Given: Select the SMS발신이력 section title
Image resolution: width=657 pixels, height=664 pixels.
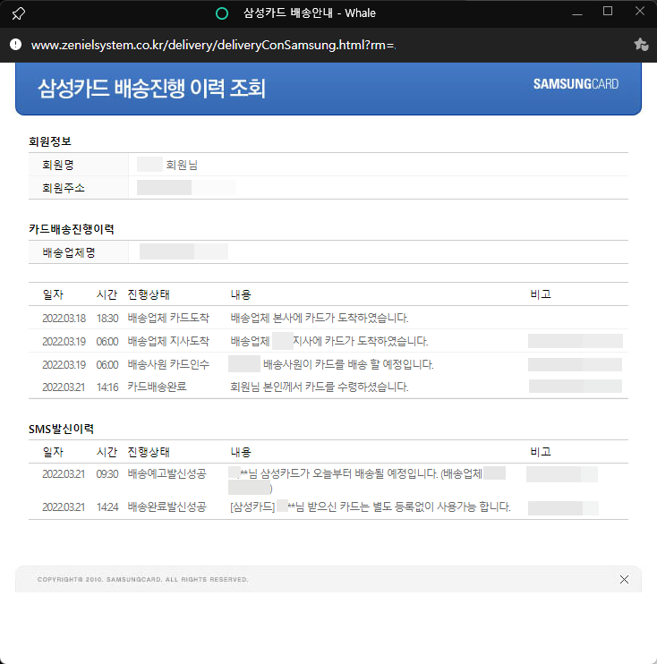Looking at the screenshot, I should click(x=62, y=429).
